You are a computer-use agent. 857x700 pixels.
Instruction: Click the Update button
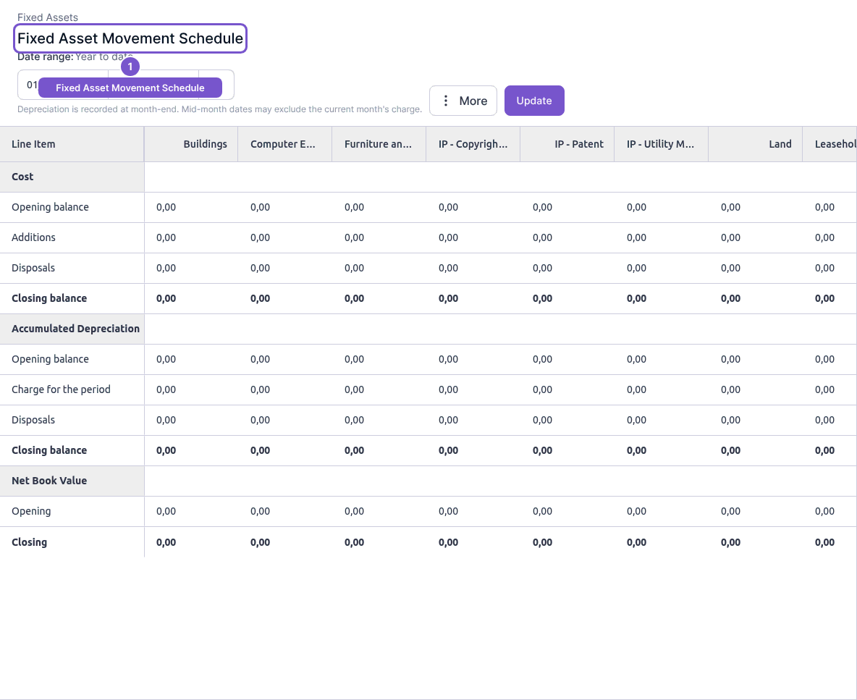click(x=534, y=101)
